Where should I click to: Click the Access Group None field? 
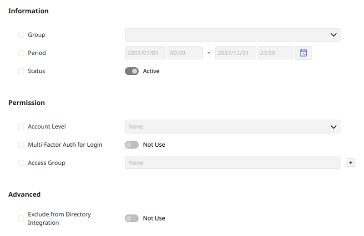point(233,163)
